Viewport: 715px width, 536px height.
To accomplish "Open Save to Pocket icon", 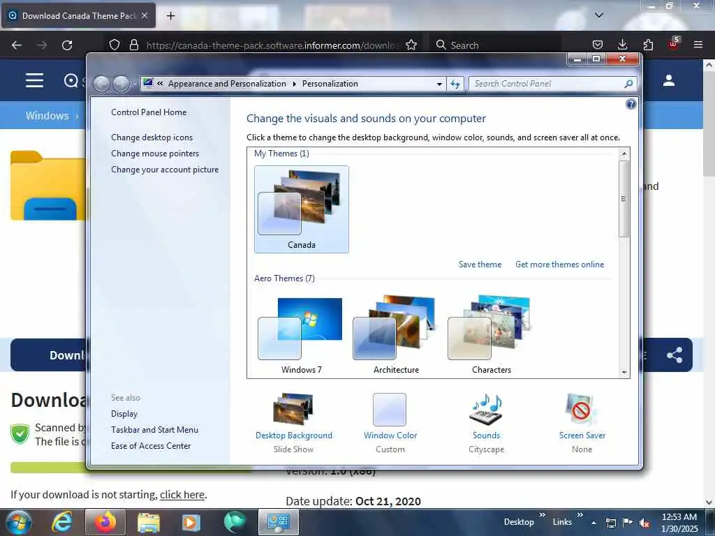I will (598, 45).
